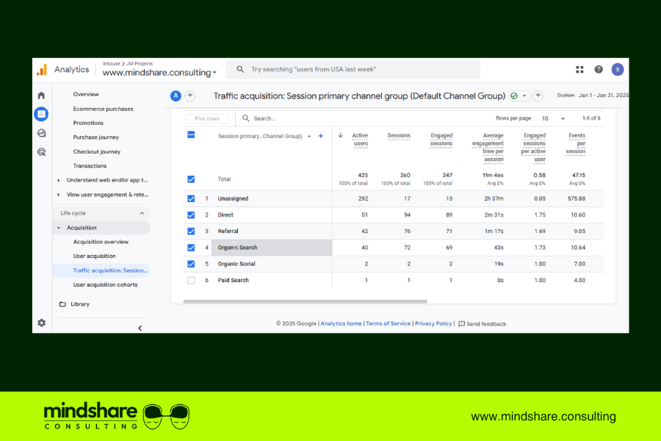Open the Overview report
The height and width of the screenshot is (441, 661).
click(x=86, y=94)
